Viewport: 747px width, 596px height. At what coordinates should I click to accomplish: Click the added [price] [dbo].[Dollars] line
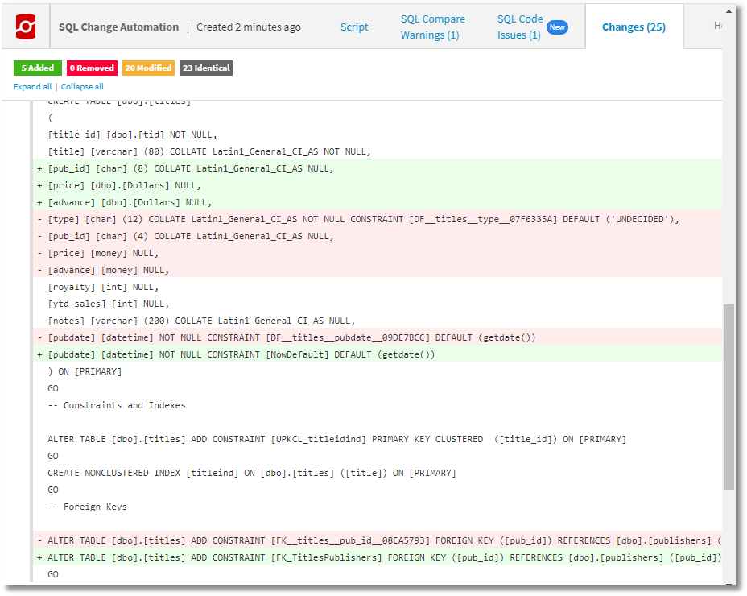[378, 185]
